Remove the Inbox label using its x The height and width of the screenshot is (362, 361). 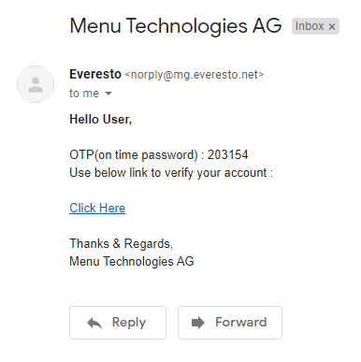click(332, 26)
